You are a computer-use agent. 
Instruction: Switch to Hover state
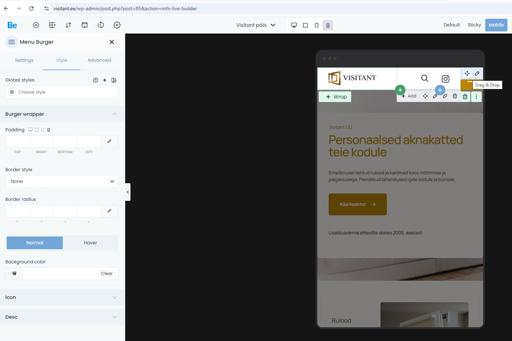pyautogui.click(x=90, y=243)
